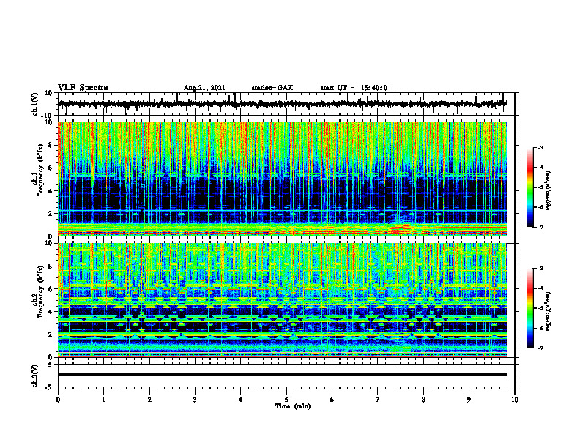
Task: Click the start UT "15:40:0" header text
Action: (374, 88)
